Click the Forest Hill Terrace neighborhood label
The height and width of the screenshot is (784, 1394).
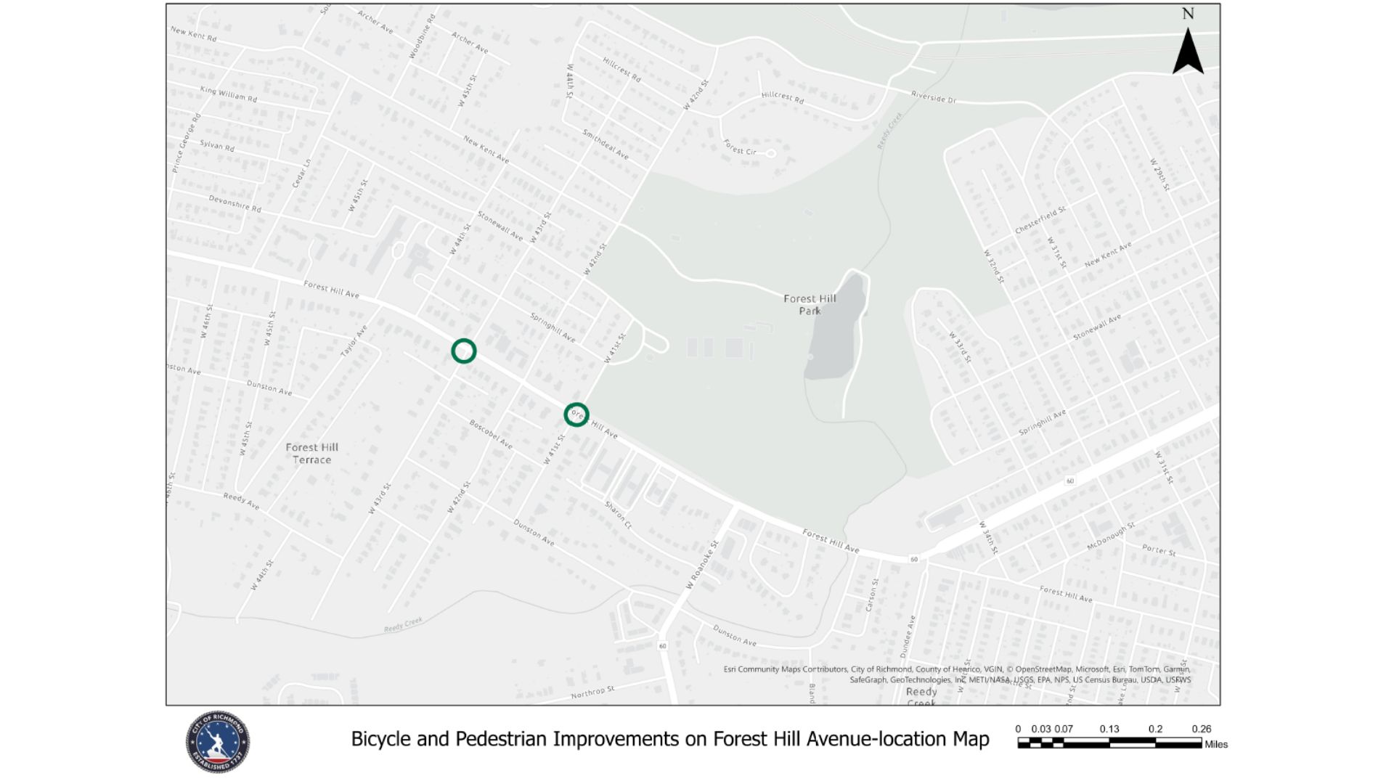pos(311,454)
